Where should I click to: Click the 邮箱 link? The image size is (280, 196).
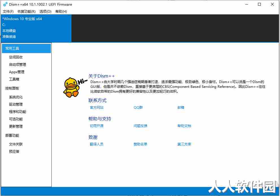coord(181,107)
